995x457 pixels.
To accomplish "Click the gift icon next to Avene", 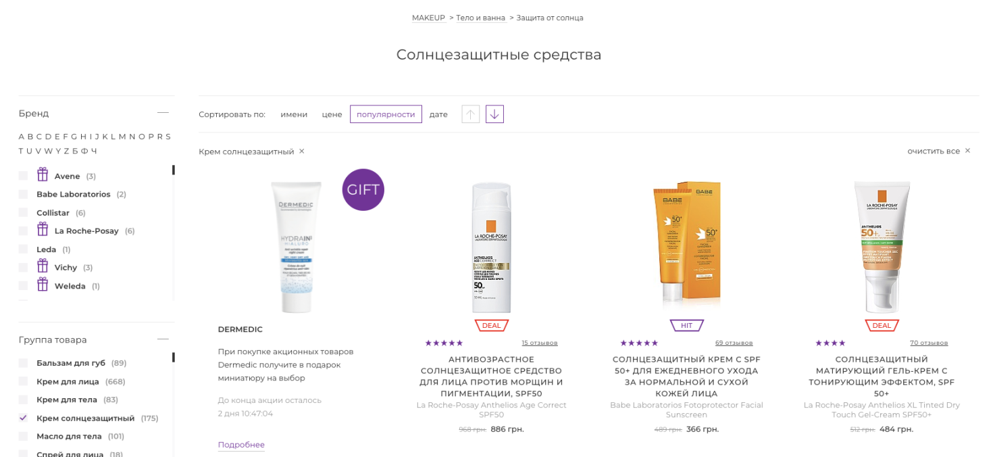I will (43, 174).
